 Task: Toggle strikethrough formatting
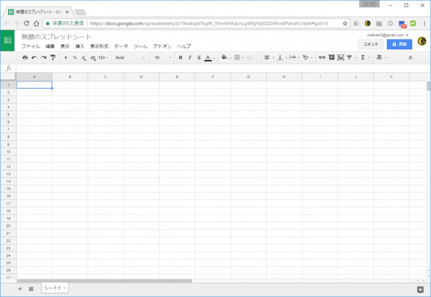pos(199,57)
